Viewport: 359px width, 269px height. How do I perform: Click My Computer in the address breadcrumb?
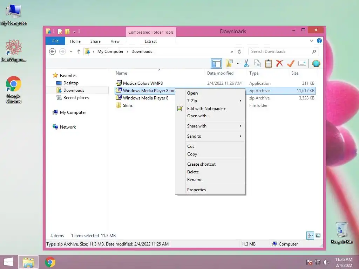tap(110, 51)
